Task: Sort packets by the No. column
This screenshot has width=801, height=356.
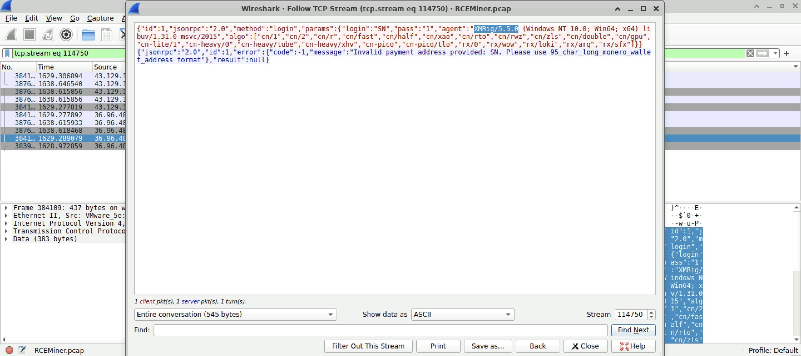Action: [18, 67]
